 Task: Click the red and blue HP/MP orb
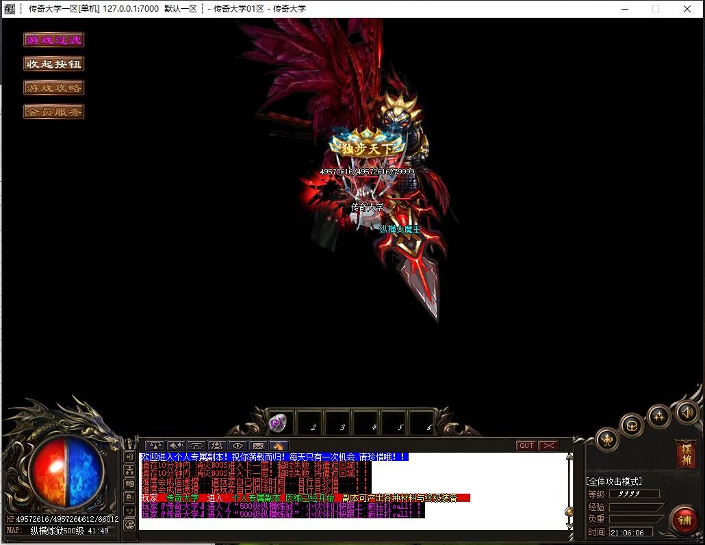(x=68, y=473)
